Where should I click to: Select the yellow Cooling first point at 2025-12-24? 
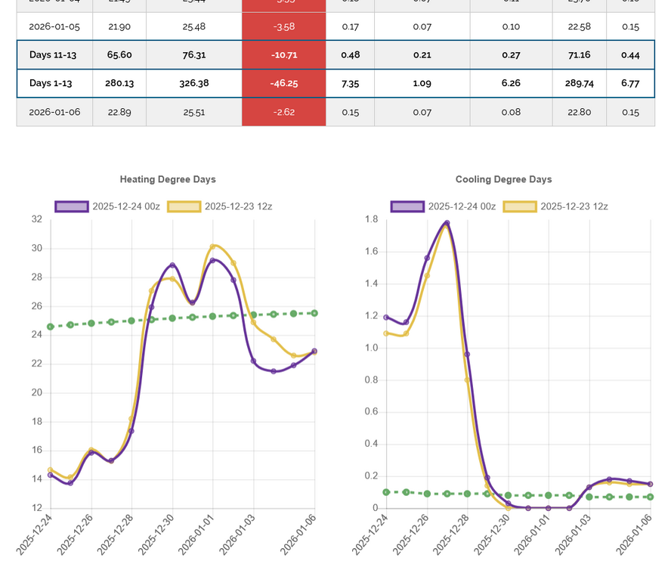(x=386, y=333)
